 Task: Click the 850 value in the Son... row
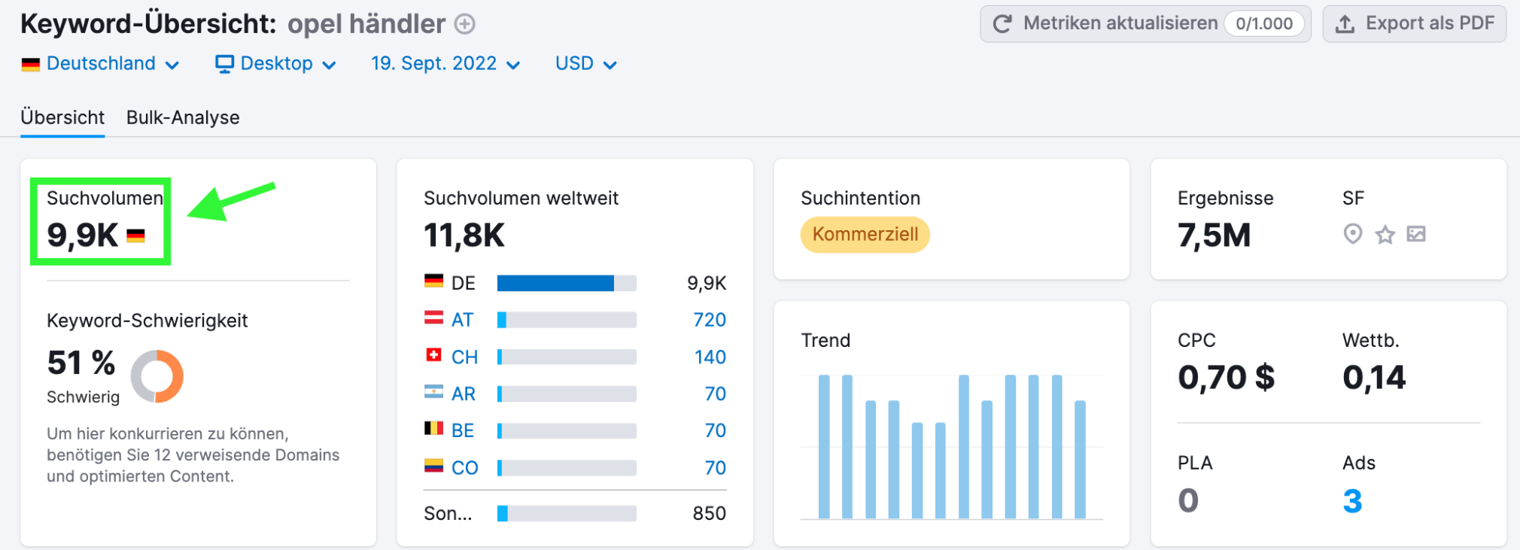click(x=710, y=513)
